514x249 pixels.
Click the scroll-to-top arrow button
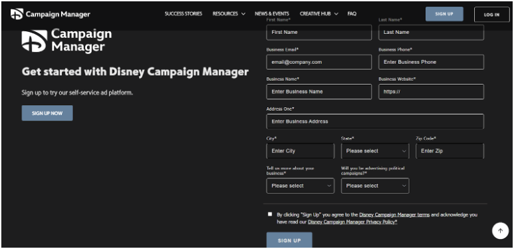[500, 230]
